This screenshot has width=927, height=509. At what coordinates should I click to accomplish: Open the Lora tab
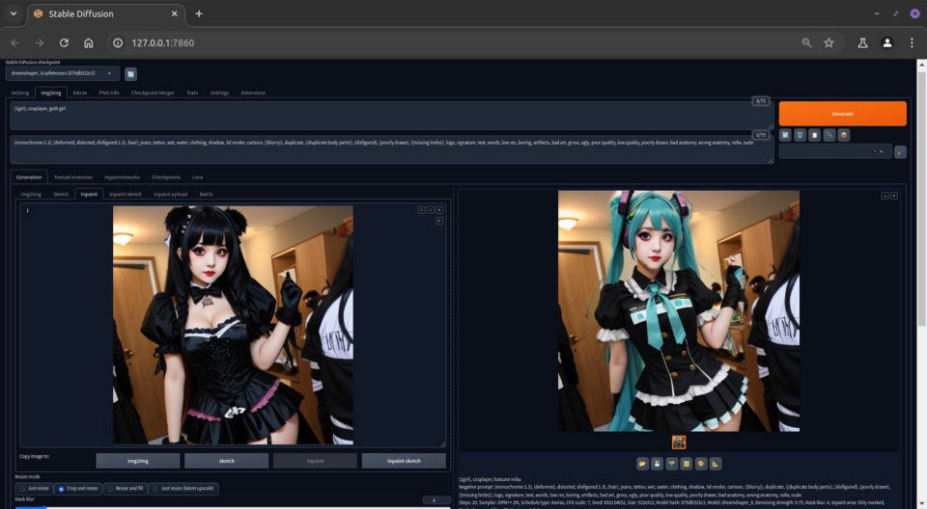click(197, 177)
